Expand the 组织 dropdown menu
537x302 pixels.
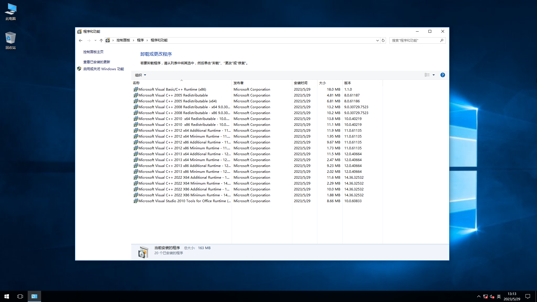point(140,75)
